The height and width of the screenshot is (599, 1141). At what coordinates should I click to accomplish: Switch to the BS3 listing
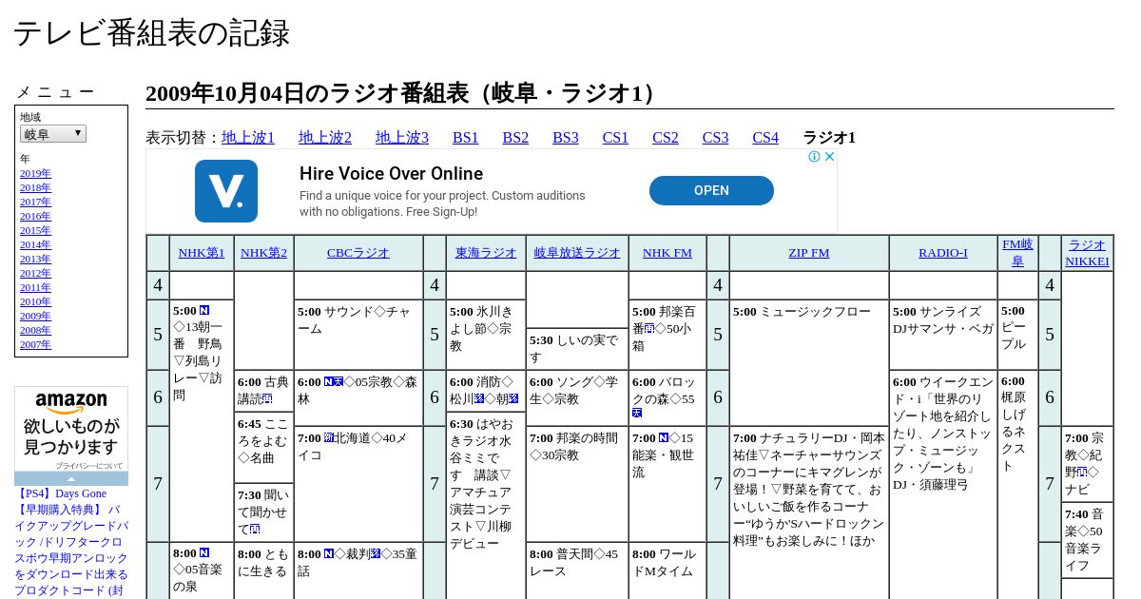point(566,138)
